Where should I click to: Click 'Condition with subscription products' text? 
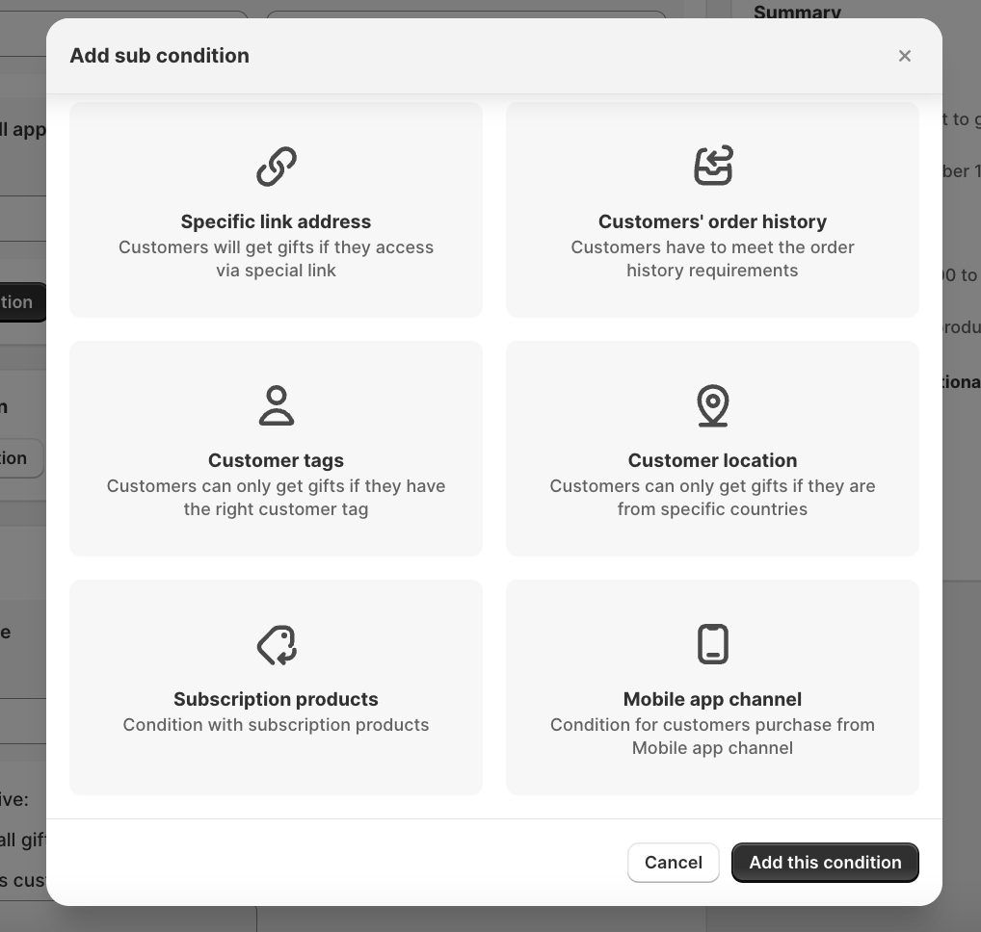point(276,724)
